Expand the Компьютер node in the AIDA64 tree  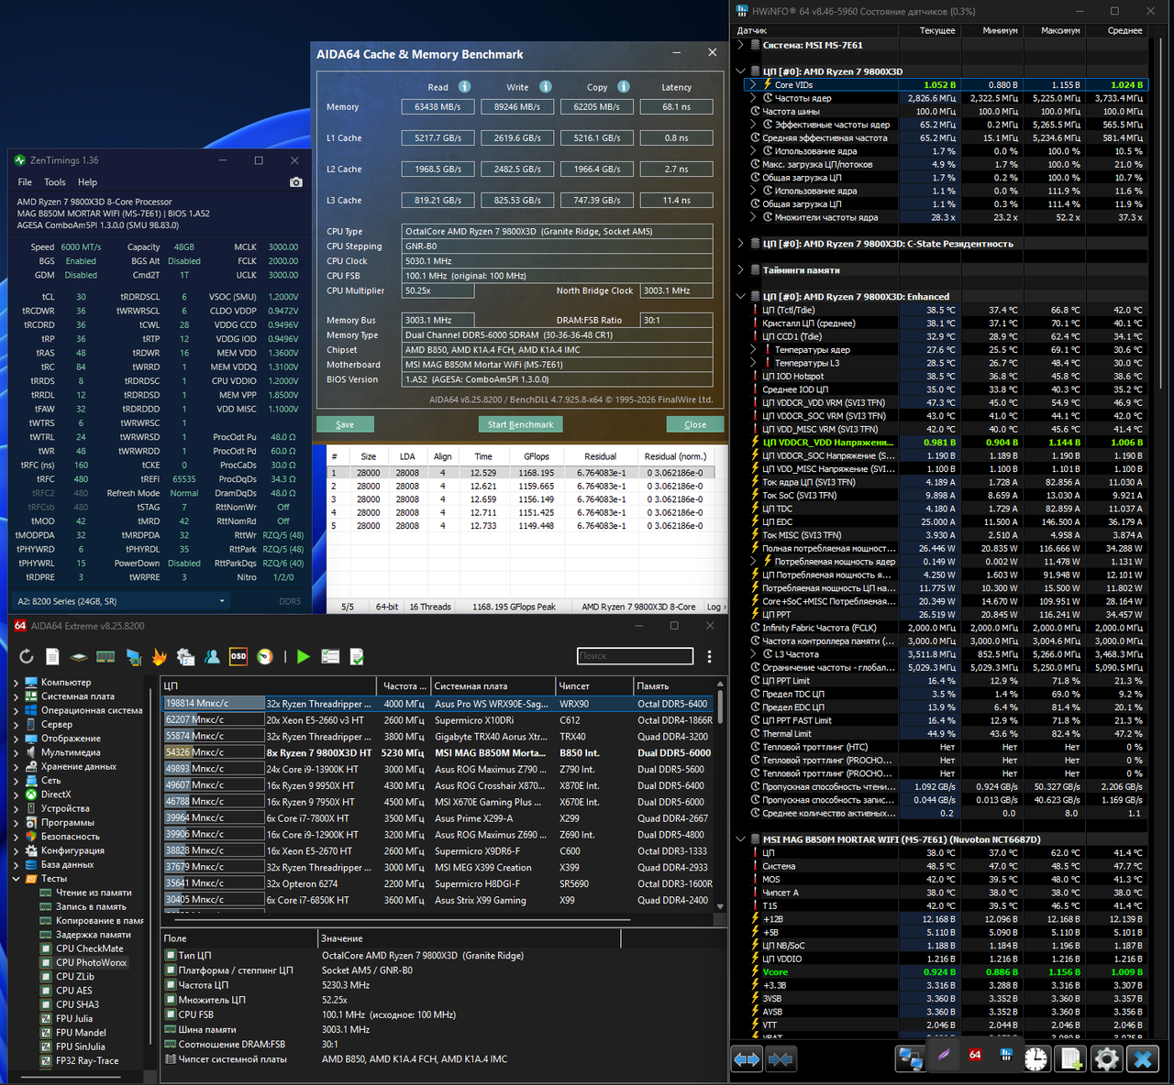coord(16,683)
